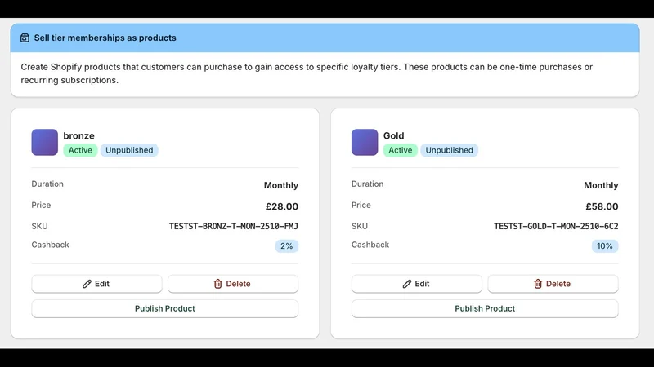Publish the Gold product
This screenshot has width=654, height=367.
[485, 309]
